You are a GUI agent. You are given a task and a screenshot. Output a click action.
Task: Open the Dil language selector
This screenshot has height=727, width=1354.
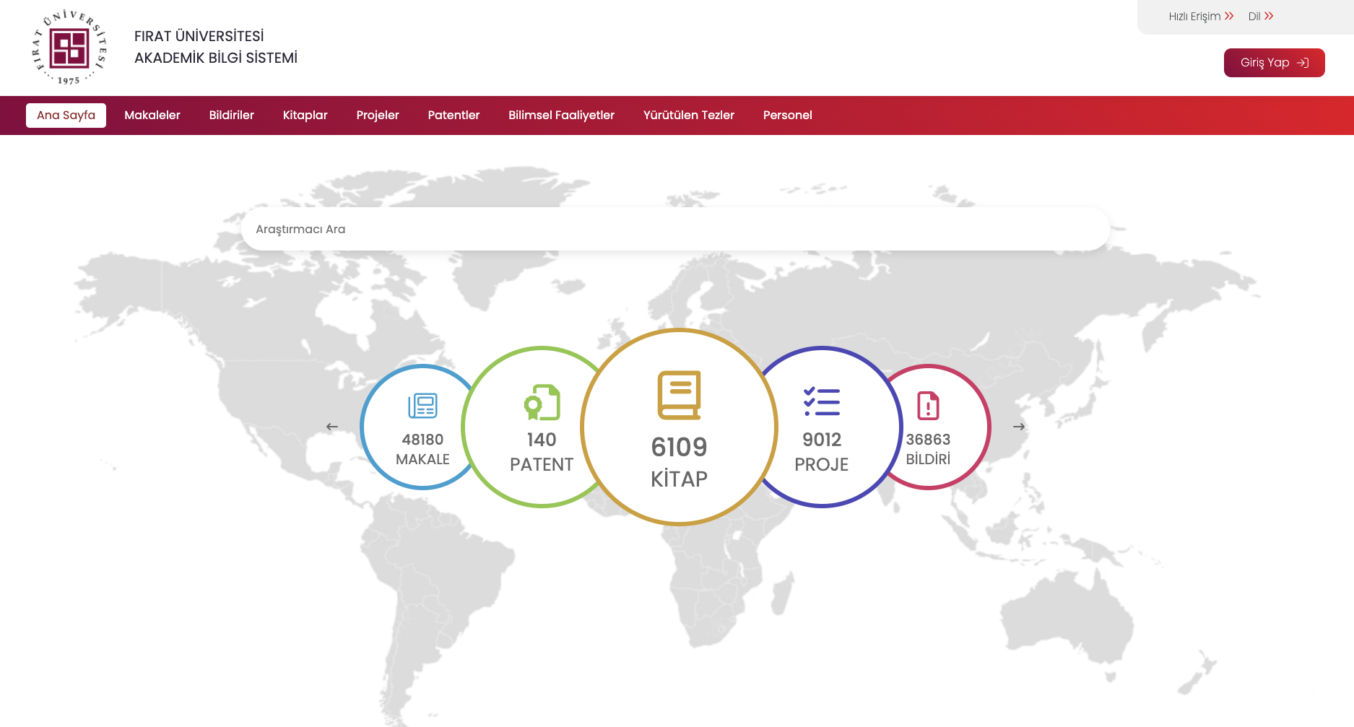coord(1261,16)
